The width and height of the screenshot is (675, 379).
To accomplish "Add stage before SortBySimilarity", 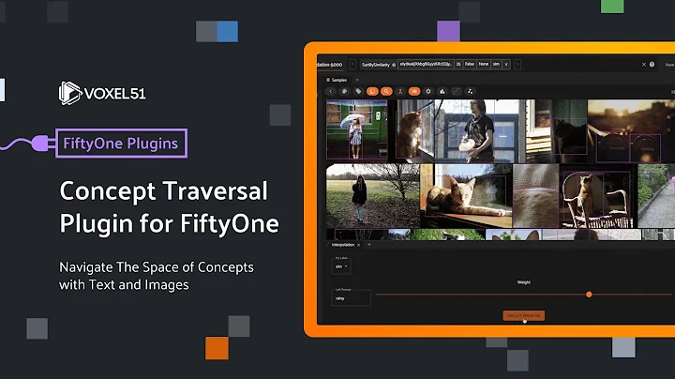I will 353,64.
